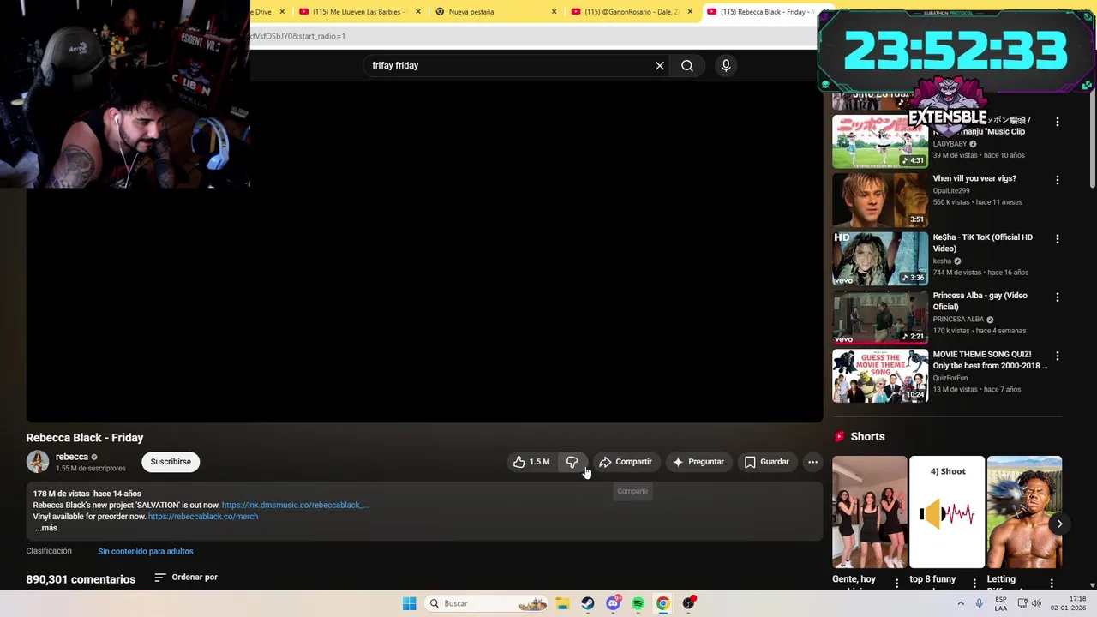Open the 'Letting' short thumbnail
This screenshot has height=617, width=1097.
tap(1024, 512)
